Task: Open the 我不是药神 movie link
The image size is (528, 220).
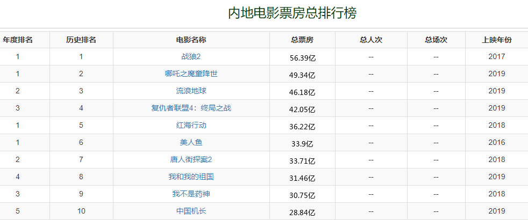Action: 191,194
